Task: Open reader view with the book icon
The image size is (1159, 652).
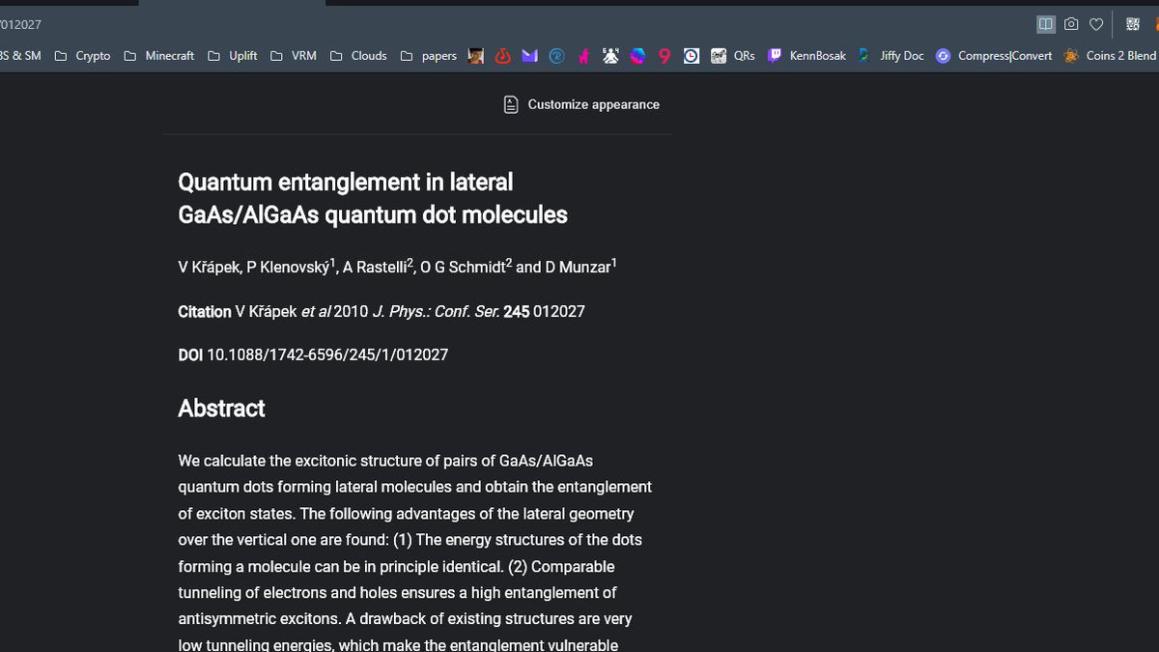Action: 1045,23
